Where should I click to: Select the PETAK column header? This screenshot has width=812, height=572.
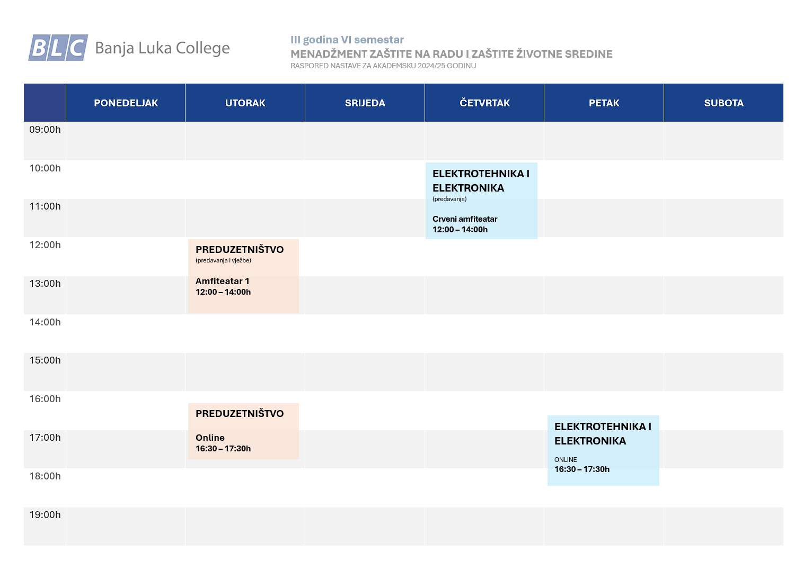tap(604, 103)
